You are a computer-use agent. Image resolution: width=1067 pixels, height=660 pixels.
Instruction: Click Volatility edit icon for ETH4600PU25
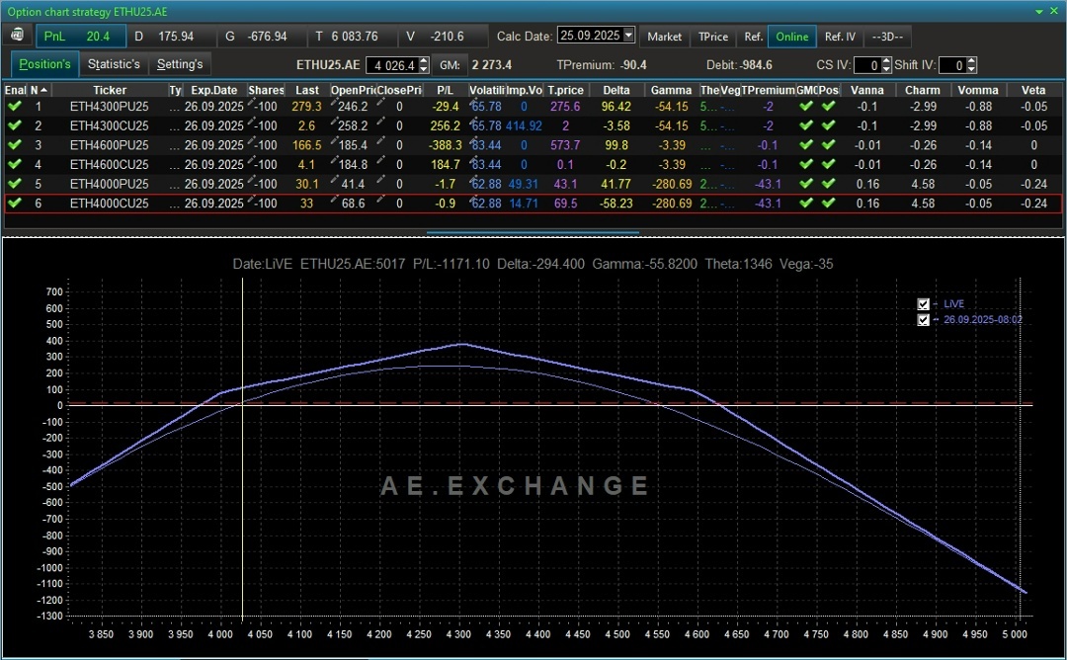[473, 141]
